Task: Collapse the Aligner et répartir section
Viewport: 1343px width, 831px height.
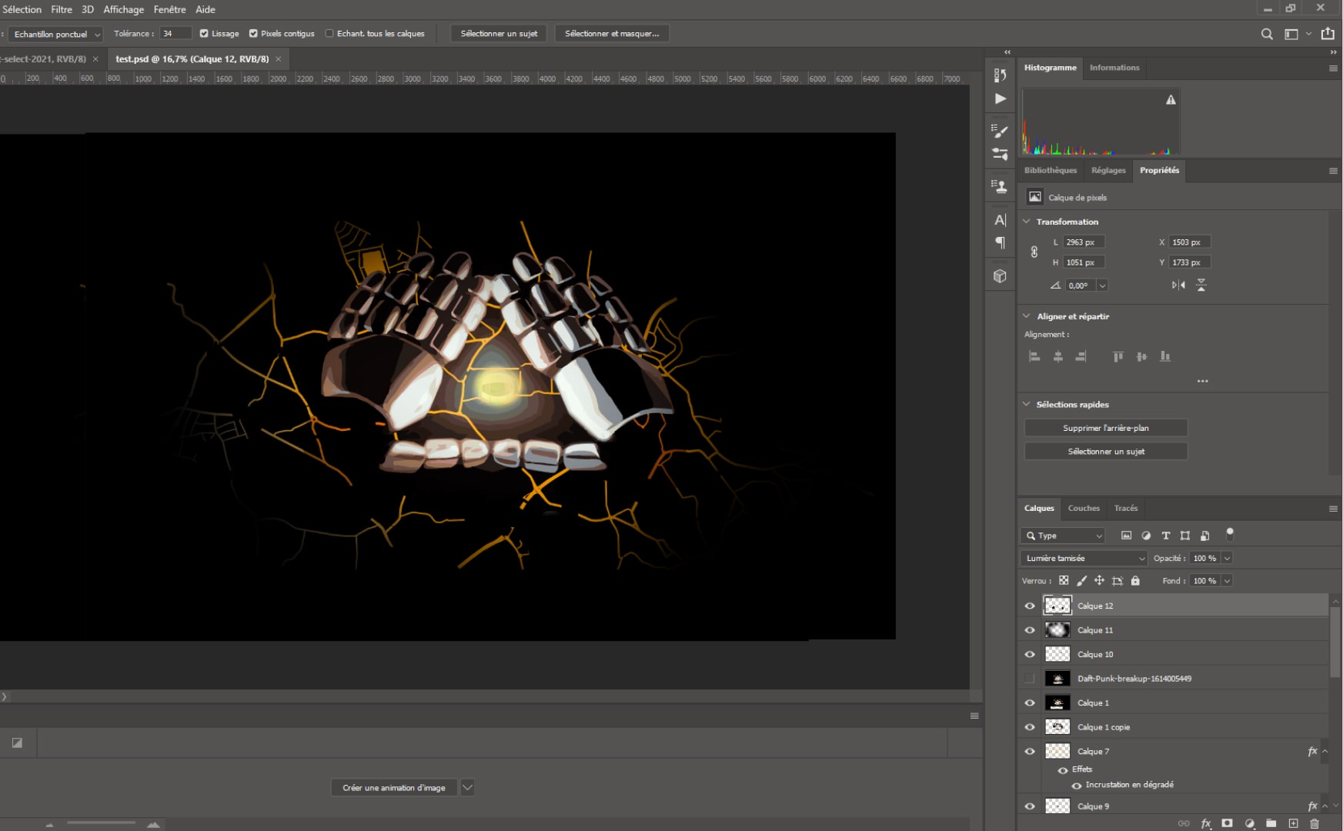Action: point(1027,316)
